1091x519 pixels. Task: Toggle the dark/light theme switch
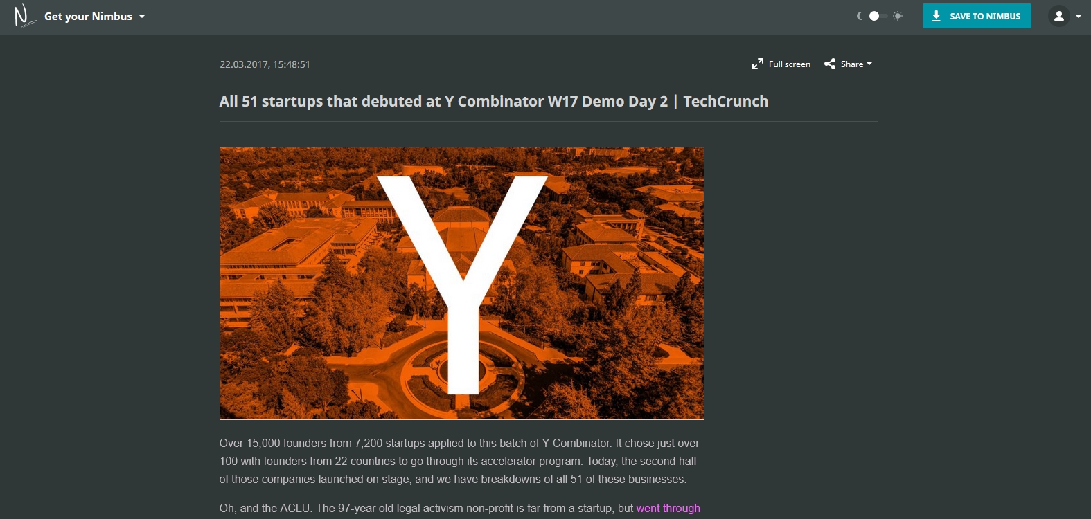point(878,16)
